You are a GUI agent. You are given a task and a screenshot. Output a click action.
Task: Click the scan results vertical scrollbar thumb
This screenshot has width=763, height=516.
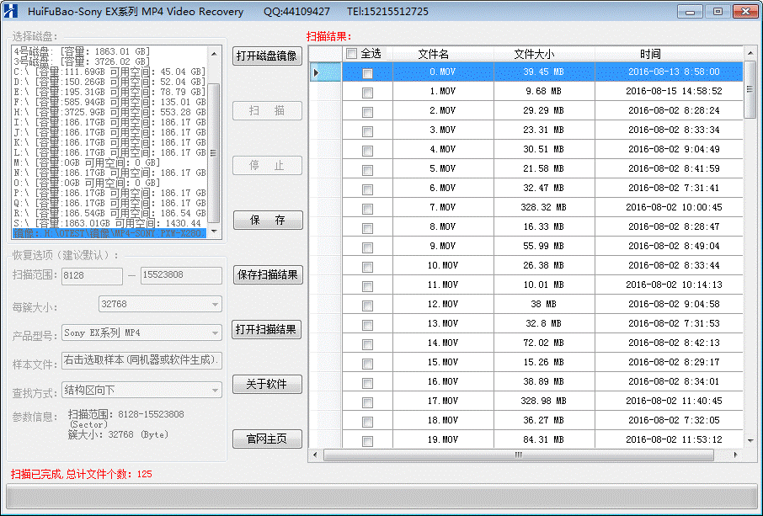[750, 89]
